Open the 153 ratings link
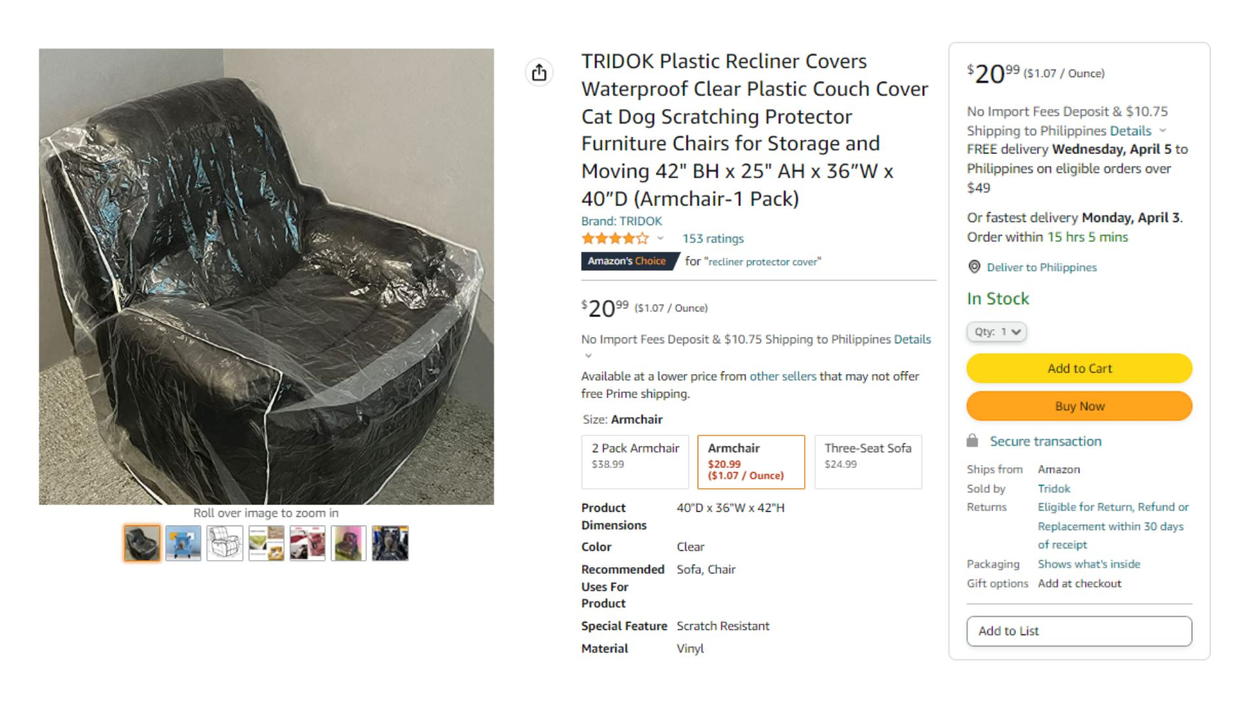The width and height of the screenshot is (1253, 705). click(713, 239)
